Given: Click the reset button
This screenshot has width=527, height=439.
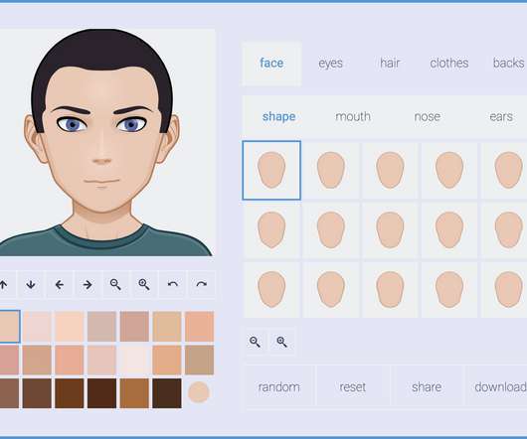Looking at the screenshot, I should [353, 387].
